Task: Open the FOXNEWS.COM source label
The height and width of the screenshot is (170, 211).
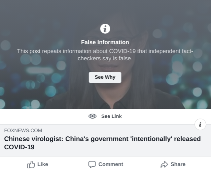Action: [23, 130]
